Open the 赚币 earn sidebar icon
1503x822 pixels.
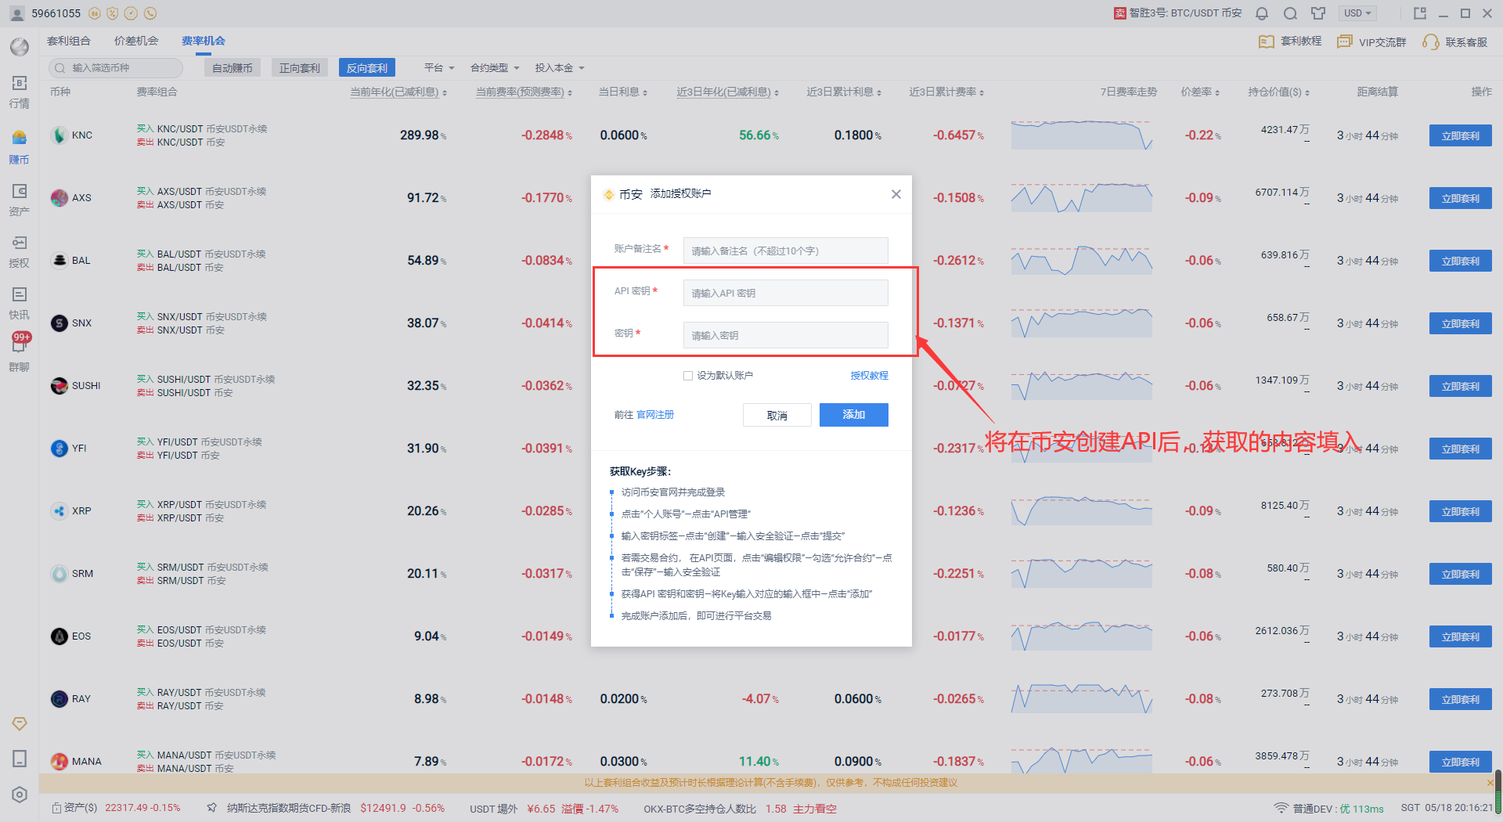click(x=20, y=147)
